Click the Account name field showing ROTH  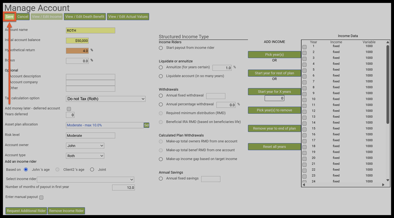pos(90,31)
